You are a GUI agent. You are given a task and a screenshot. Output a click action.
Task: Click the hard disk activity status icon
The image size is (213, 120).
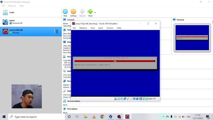coord(115,99)
